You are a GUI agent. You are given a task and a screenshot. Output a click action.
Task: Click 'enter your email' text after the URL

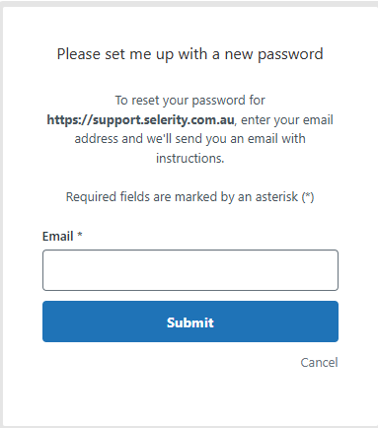click(x=287, y=120)
